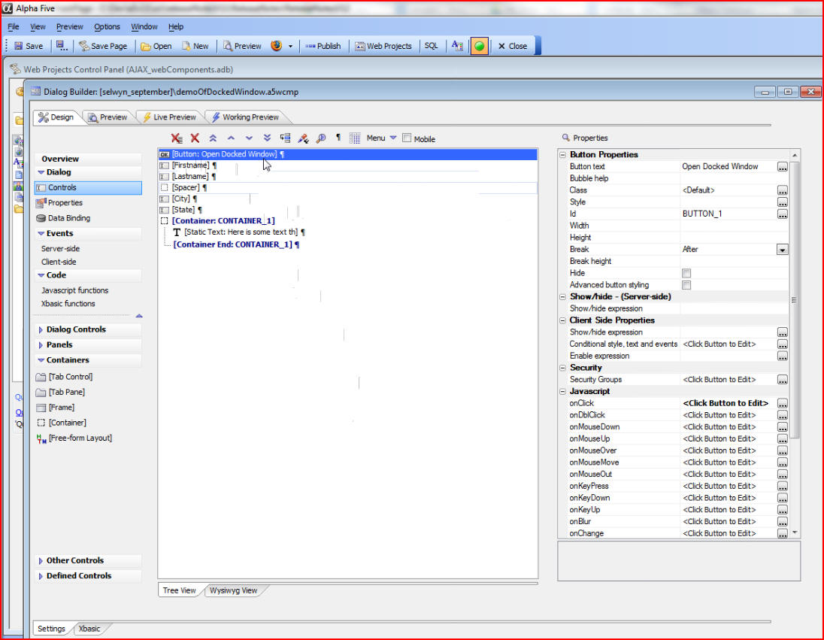824x640 pixels.
Task: Switch to the Wysiwyg View tab
Action: click(x=233, y=590)
